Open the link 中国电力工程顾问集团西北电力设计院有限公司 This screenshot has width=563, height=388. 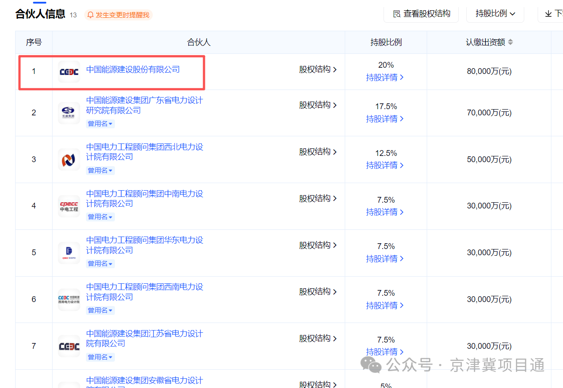coord(144,152)
